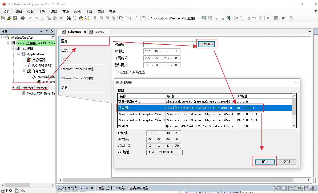
Task: Click the Logout toolbar icon
Action: [x=210, y=18]
